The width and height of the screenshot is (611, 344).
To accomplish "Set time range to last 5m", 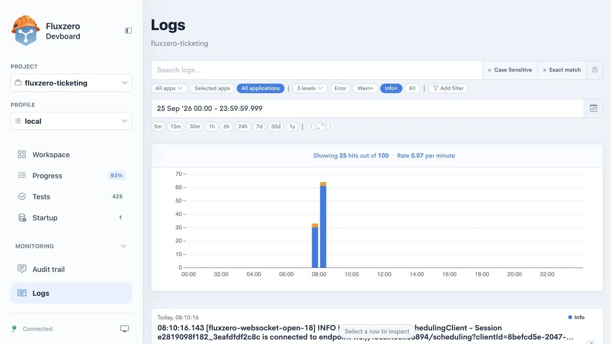I will [158, 127].
